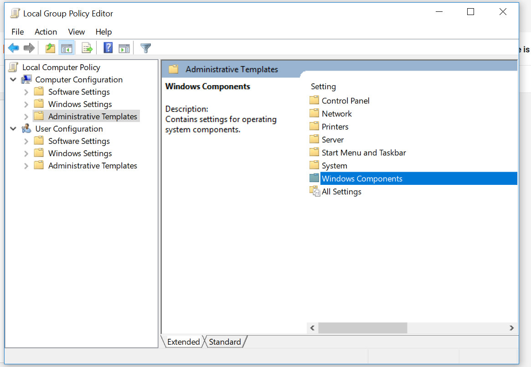Expand Software Settings under User Configuration
This screenshot has height=367, width=531.
[x=26, y=141]
